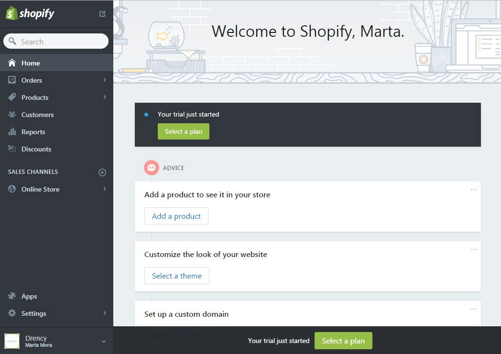
Task: Click the Customers people icon
Action: click(12, 114)
